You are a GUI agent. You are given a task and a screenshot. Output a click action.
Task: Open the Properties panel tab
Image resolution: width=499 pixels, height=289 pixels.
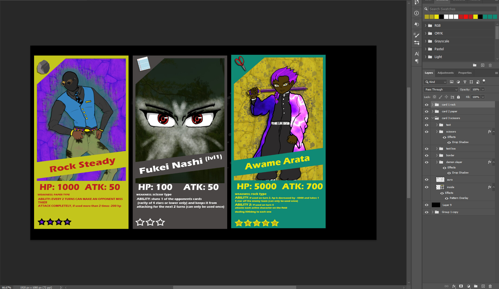click(x=465, y=73)
